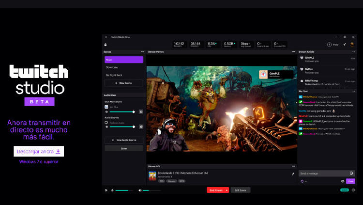The image size is (363, 205).
Task: Click the third tag pill under Borderlands 3
Action: (x=181, y=181)
